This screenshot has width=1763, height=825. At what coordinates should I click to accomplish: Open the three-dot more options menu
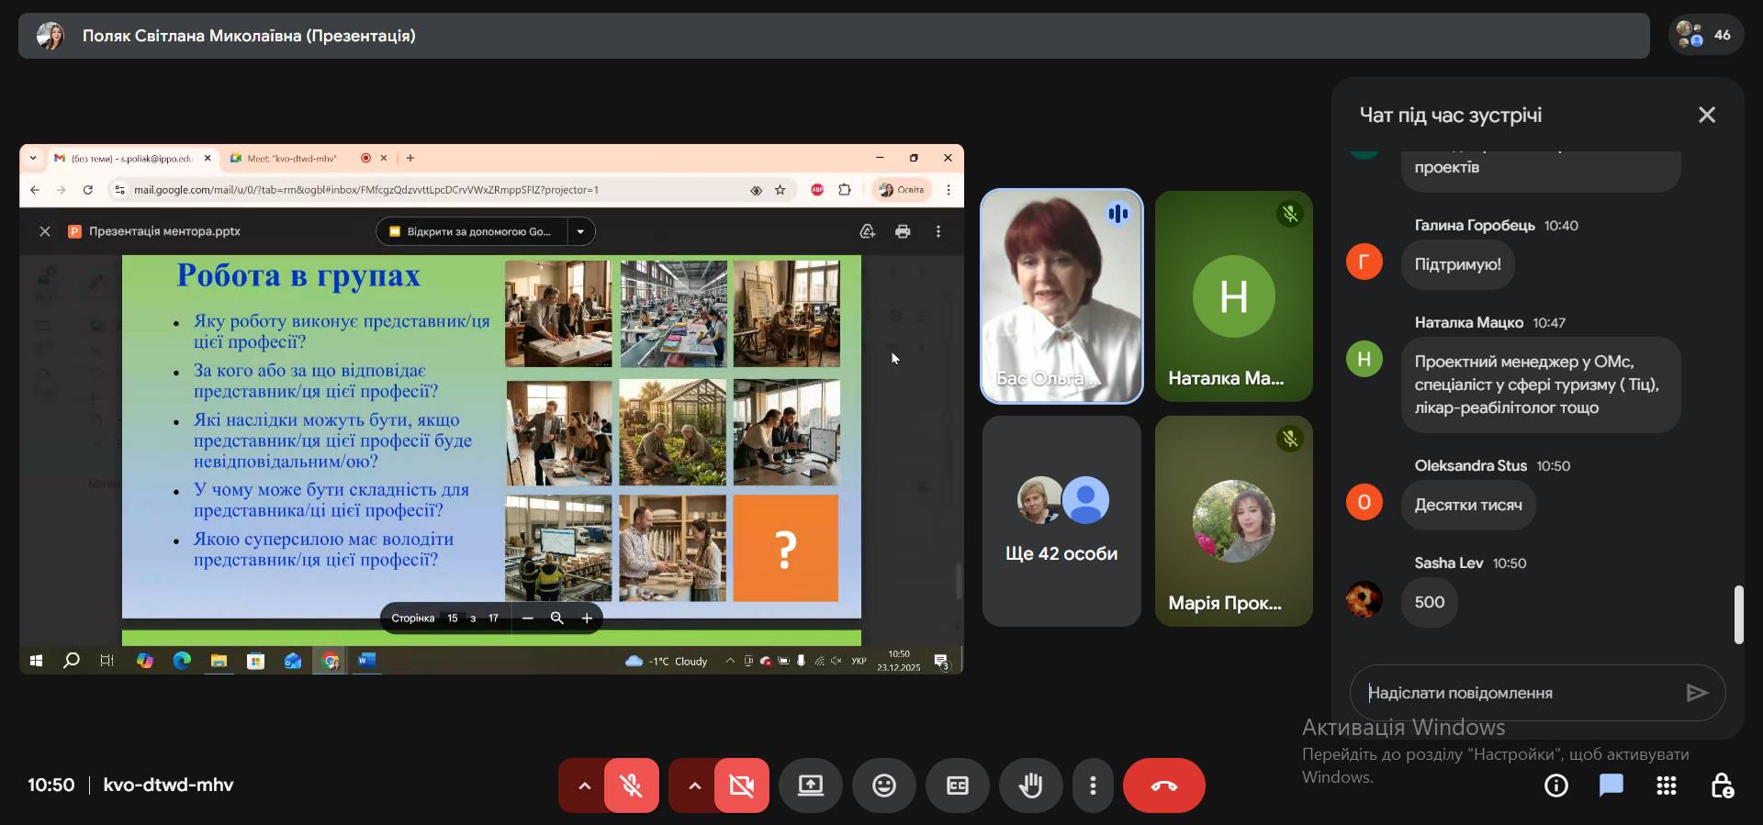click(1093, 786)
